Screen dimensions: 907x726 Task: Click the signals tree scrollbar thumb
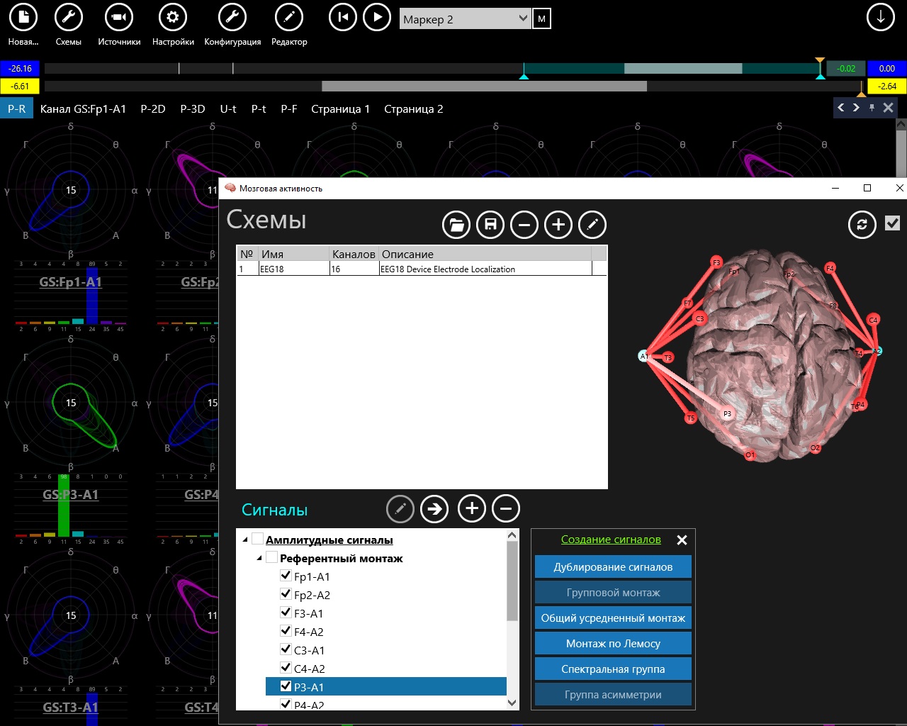(512, 581)
